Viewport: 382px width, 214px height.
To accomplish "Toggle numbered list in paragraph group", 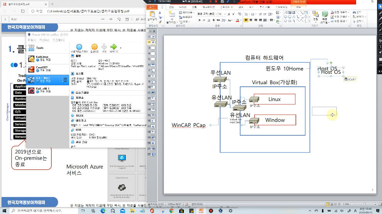I will pyautogui.click(x=253, y=14).
